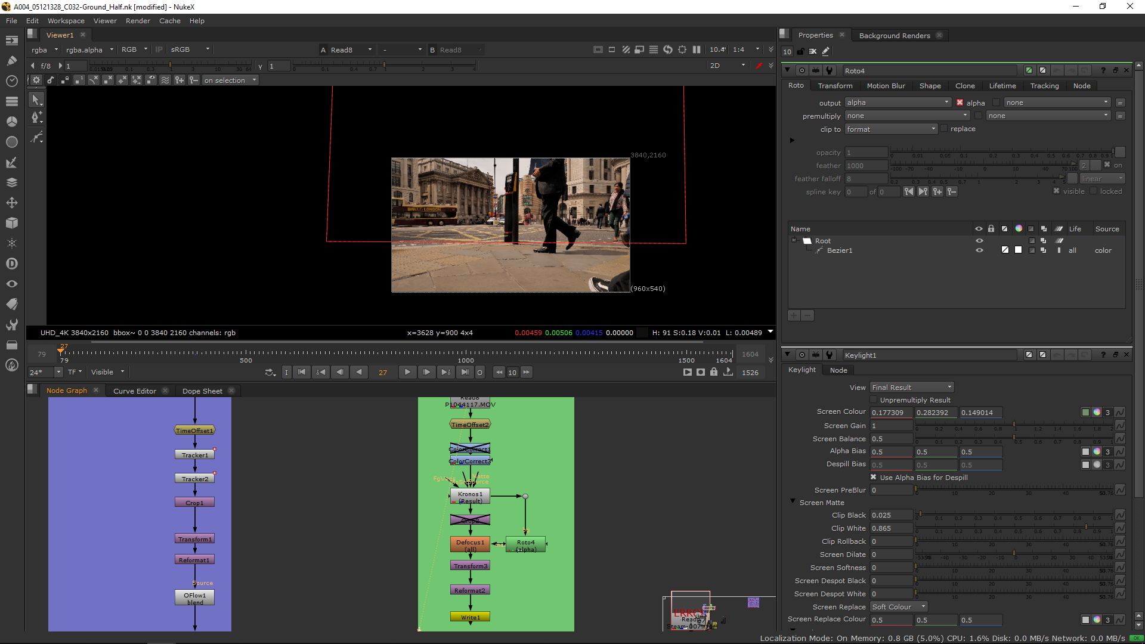The height and width of the screenshot is (644, 1145).
Task: Click the Image nodes clock icon in sidebar
Action: [x=11, y=80]
